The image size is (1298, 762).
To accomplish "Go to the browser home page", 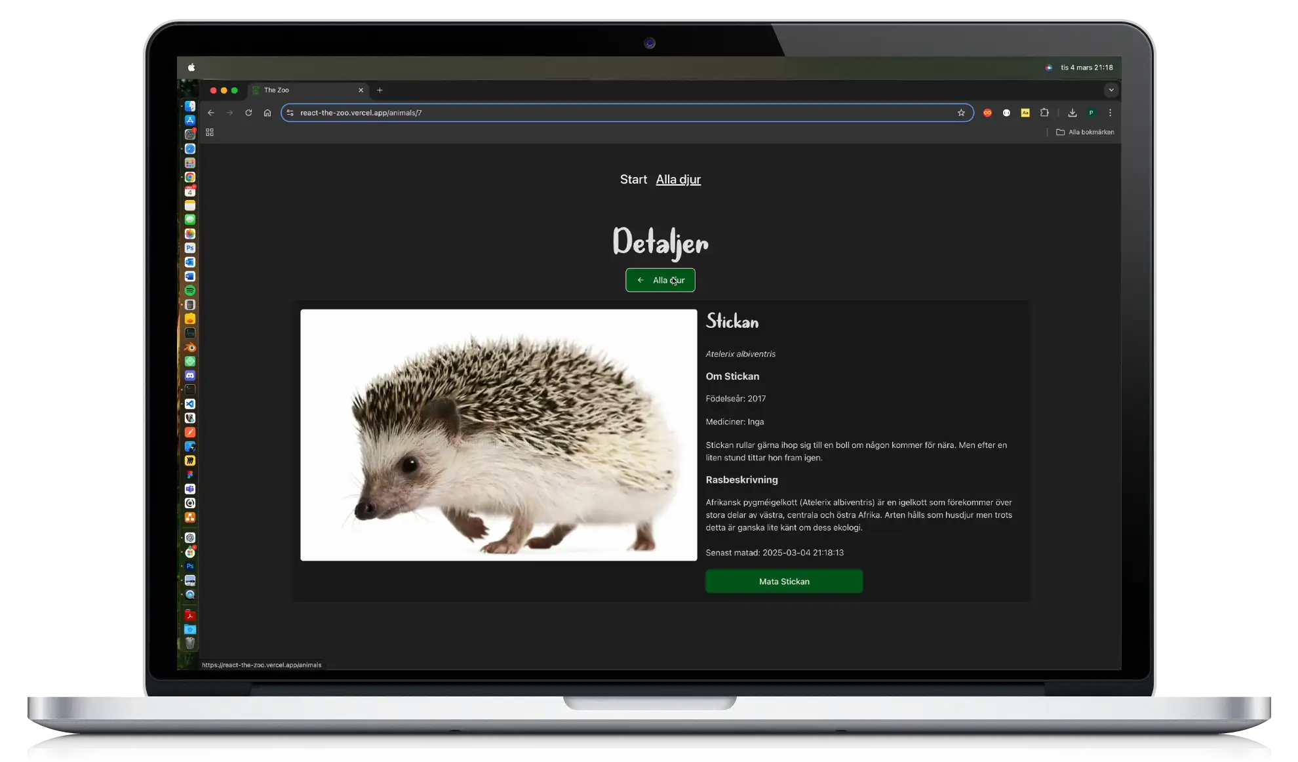I will (x=267, y=113).
